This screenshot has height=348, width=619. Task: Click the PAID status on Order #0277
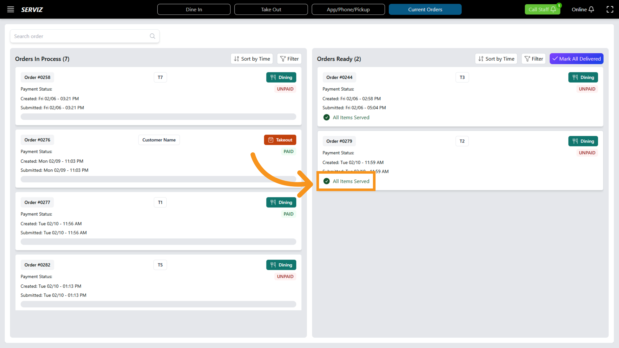pyautogui.click(x=288, y=214)
